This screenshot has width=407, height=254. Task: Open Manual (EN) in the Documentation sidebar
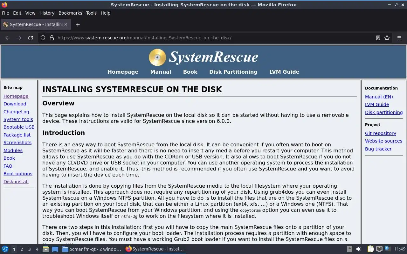[379, 97]
